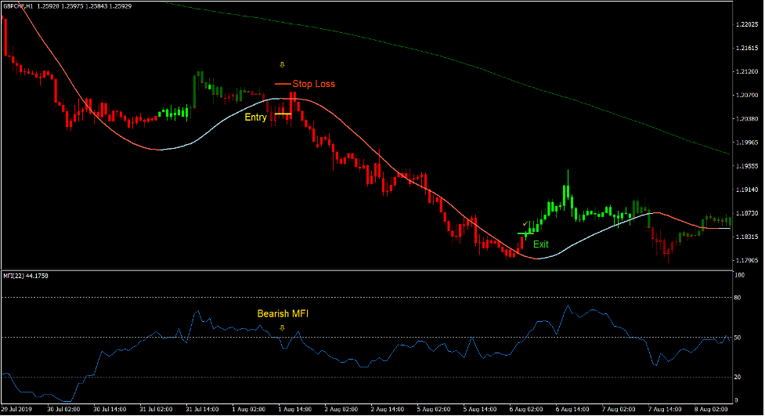The image size is (765, 416).
Task: Click the 20 level on MFI scale
Action: 738,377
